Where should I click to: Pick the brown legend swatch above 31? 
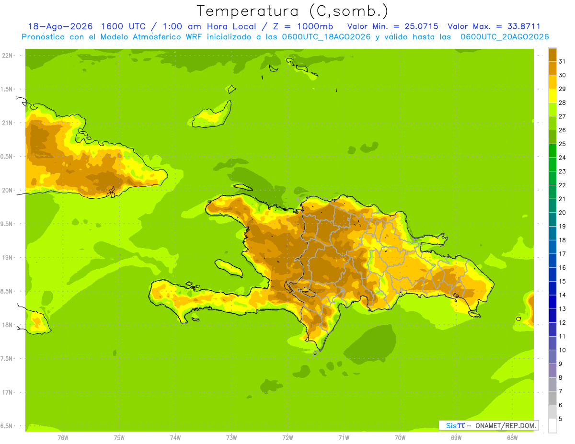552,55
